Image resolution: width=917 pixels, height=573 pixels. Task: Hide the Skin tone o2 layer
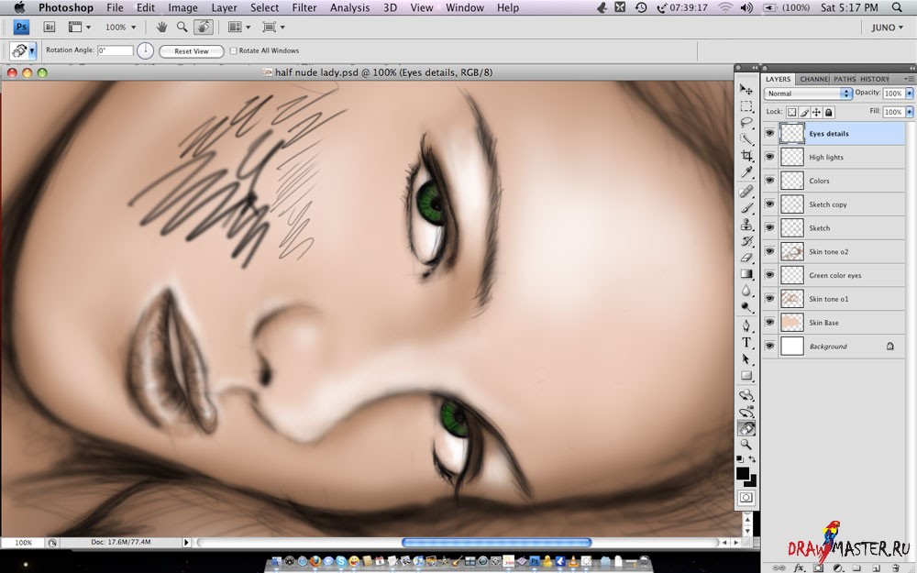point(769,251)
